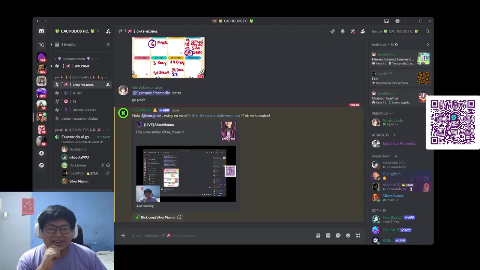Open emoji picker in message bar
The width and height of the screenshot is (480, 270).
348,235
